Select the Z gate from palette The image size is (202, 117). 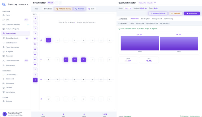[35, 34]
